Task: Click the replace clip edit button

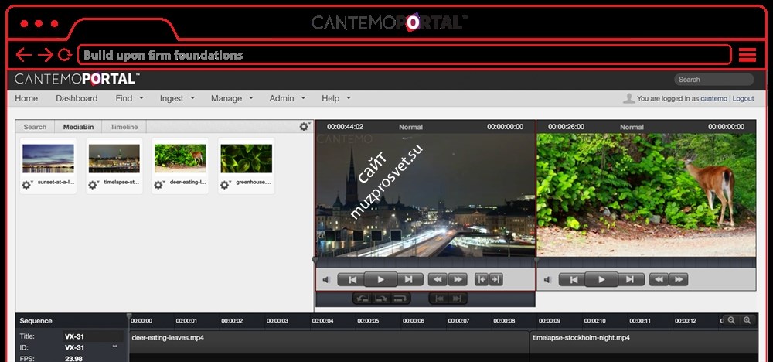Action: pos(400,299)
